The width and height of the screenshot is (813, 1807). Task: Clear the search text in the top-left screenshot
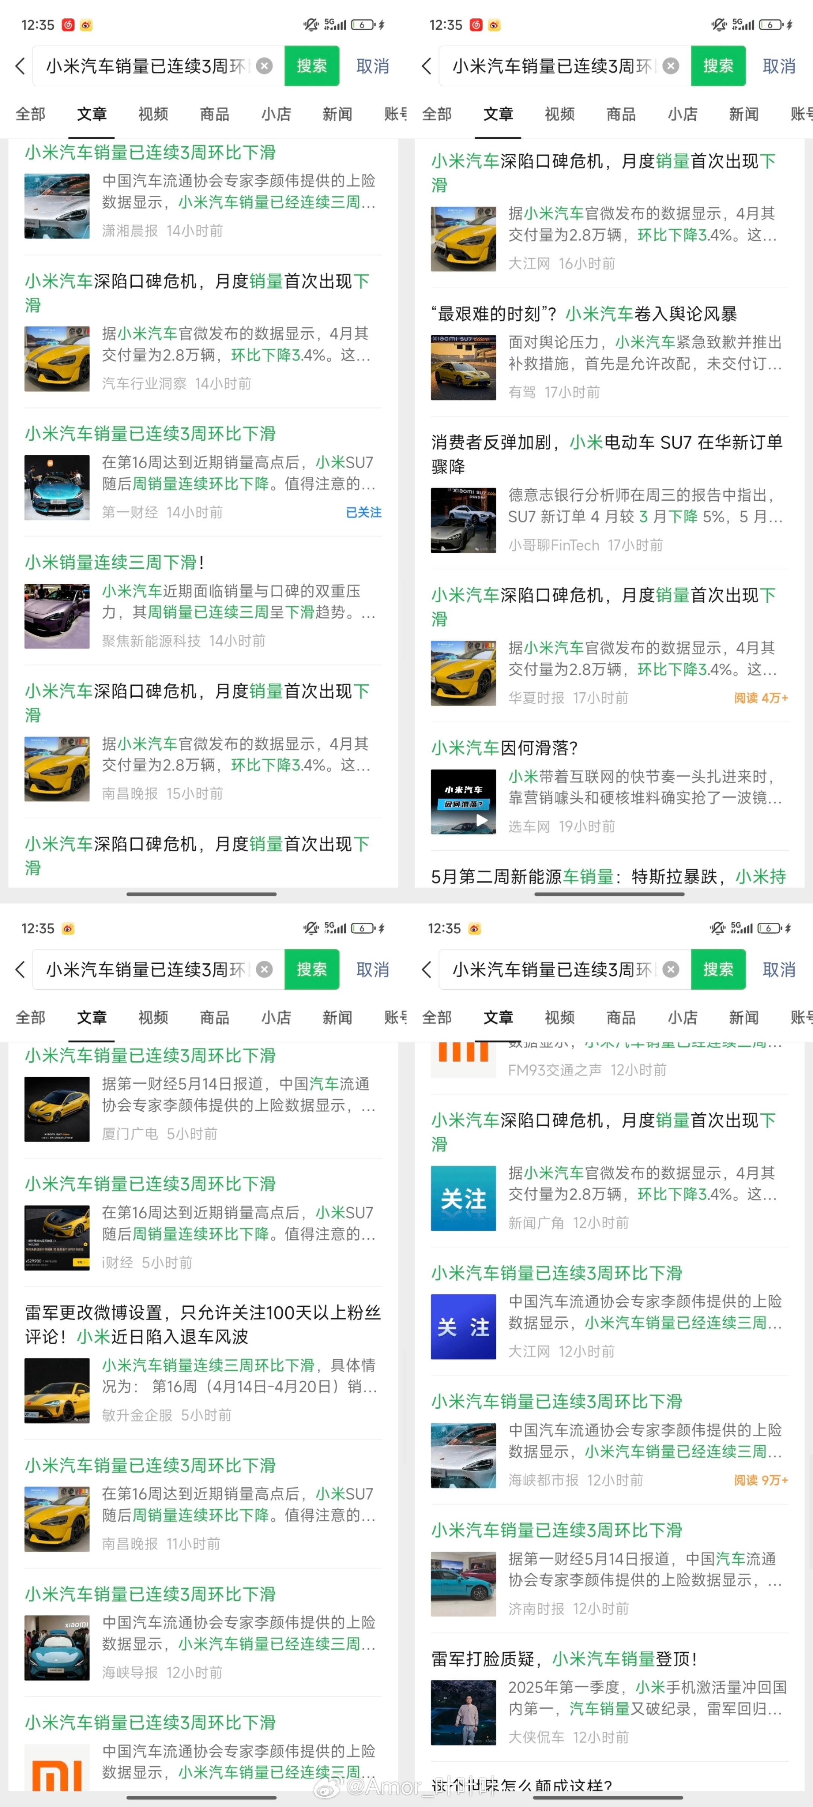(x=265, y=66)
